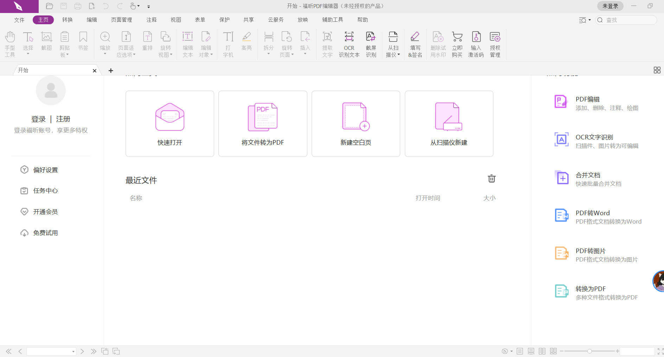The height and width of the screenshot is (357, 664).
Task: Activate the 高亮 highlight tool
Action: pyautogui.click(x=247, y=41)
